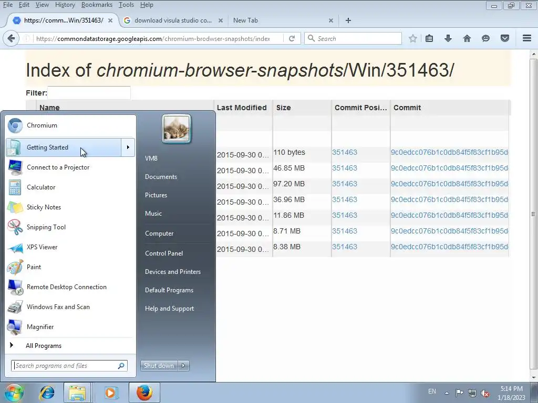Click the browser Back arrow
Screen dimensions: 538x403
point(11,38)
